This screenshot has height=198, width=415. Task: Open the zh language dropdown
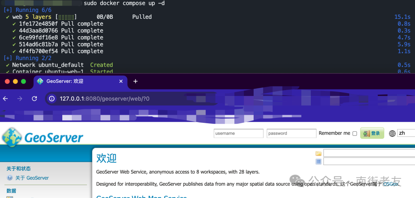[x=406, y=133]
